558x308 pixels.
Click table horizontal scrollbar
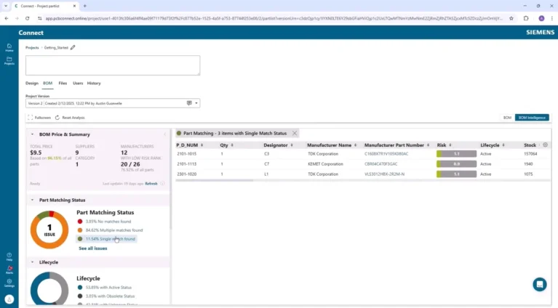[215, 180]
